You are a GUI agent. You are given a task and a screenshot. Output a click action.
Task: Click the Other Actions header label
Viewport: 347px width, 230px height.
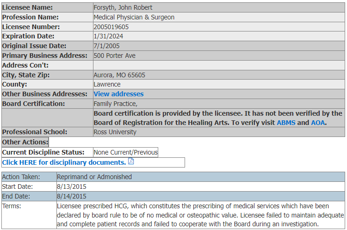[25, 142]
